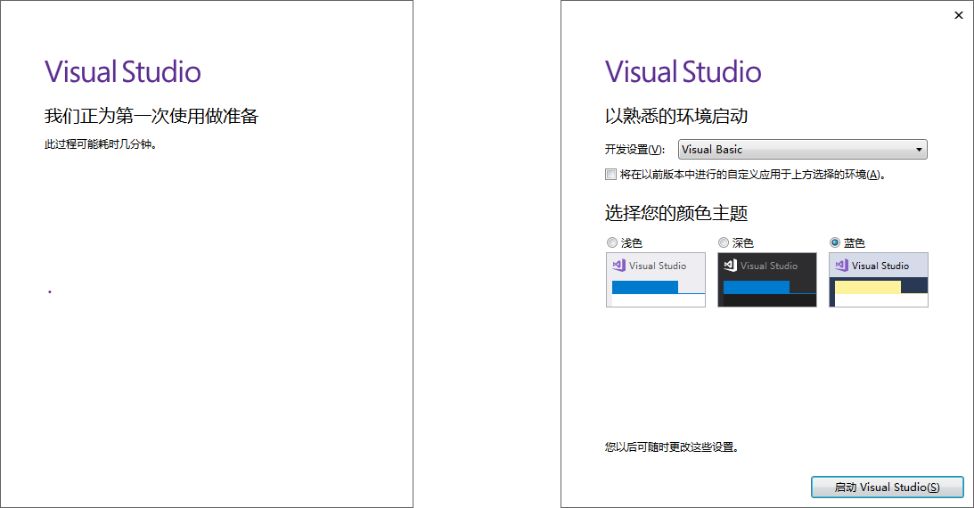Click the light theme preview thumbnail
The width and height of the screenshot is (974, 508).
(655, 280)
